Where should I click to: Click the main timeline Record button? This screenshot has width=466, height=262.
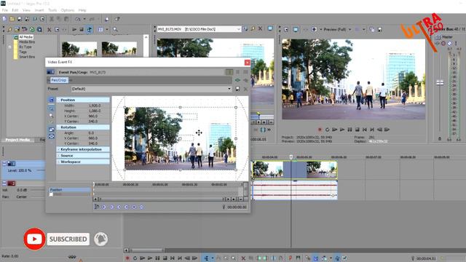point(127,258)
